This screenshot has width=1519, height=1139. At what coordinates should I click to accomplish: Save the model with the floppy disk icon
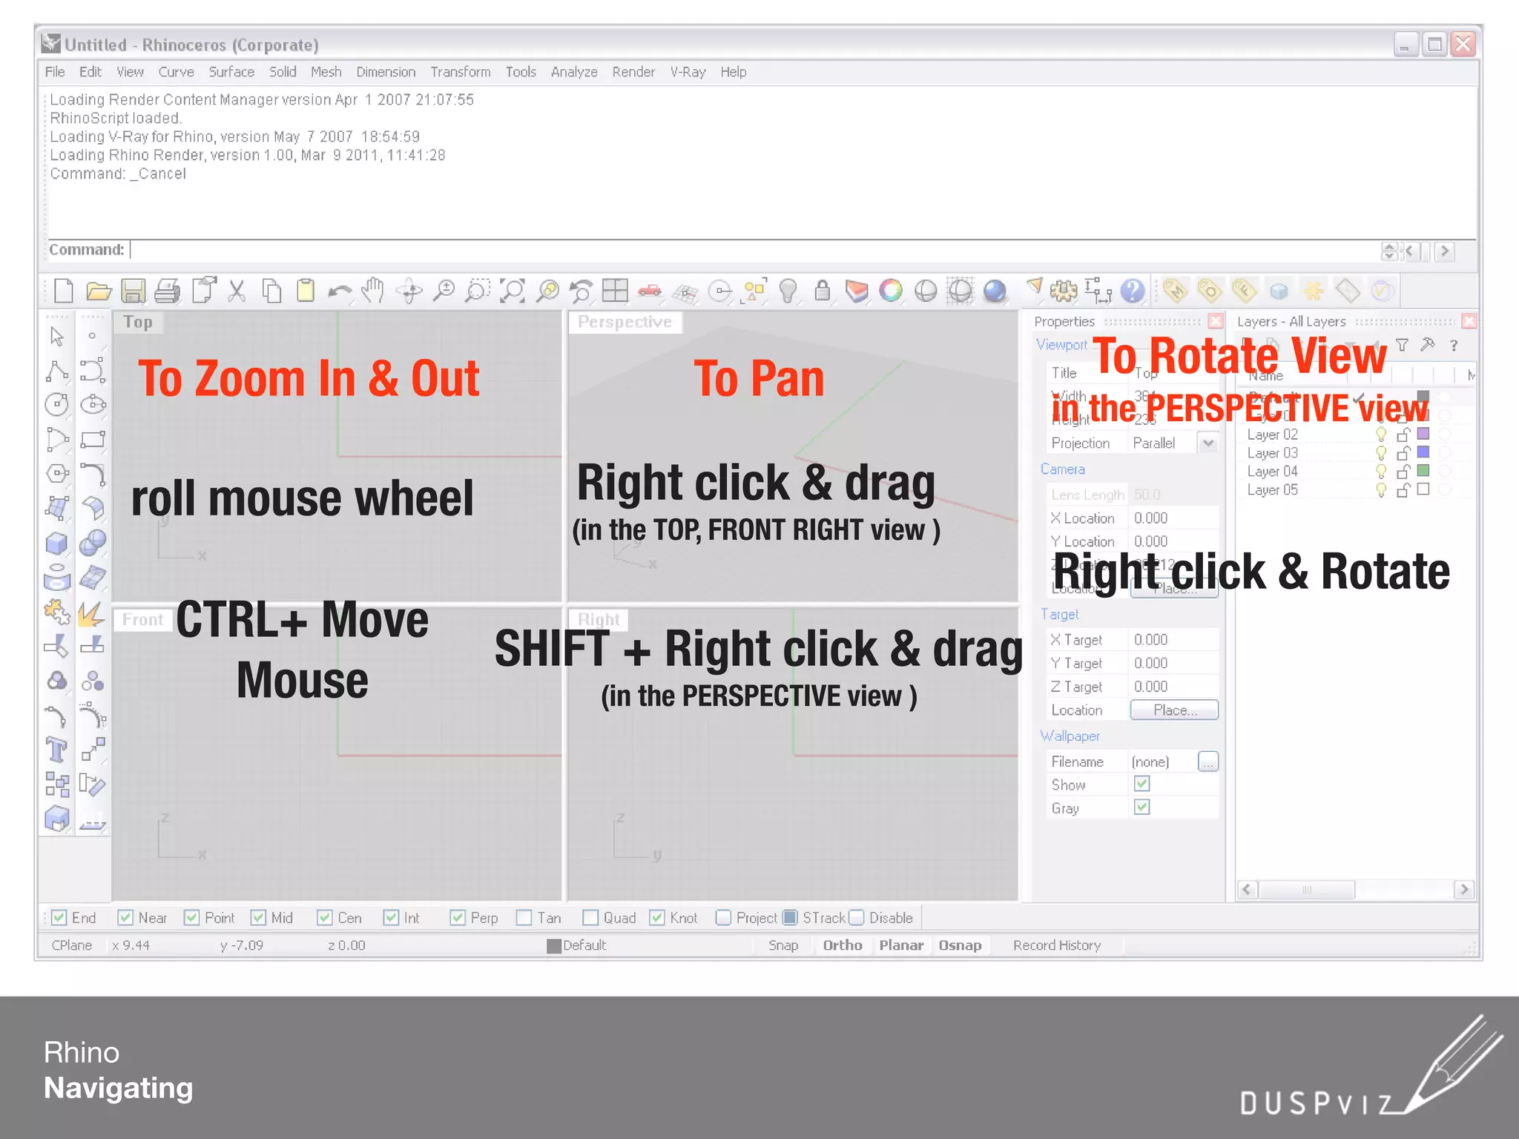[x=134, y=291]
